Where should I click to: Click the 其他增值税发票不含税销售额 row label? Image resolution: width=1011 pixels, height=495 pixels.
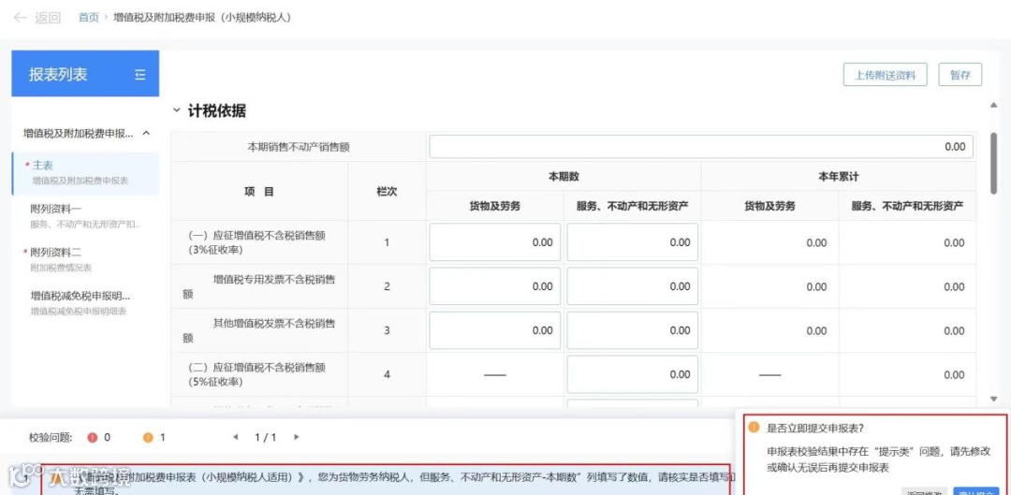point(259,330)
